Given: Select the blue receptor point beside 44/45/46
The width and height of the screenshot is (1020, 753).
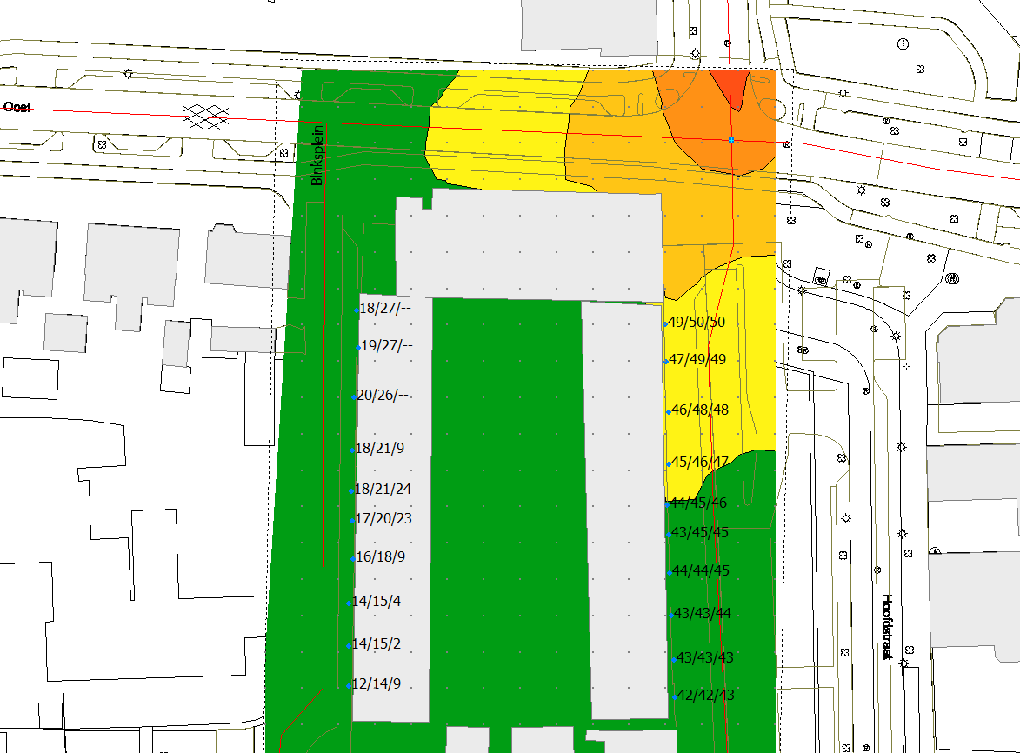Looking at the screenshot, I should click(667, 504).
